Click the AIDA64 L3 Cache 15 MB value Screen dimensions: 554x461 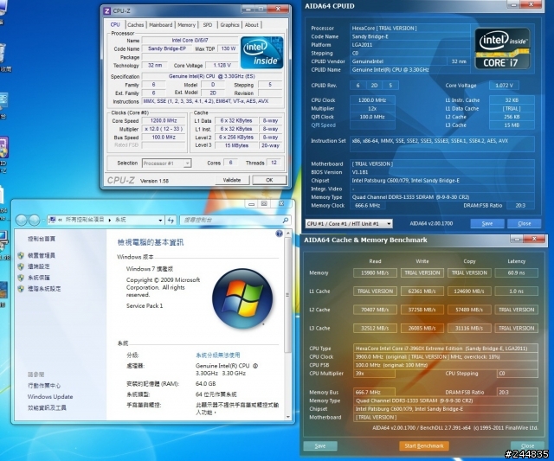click(512, 125)
